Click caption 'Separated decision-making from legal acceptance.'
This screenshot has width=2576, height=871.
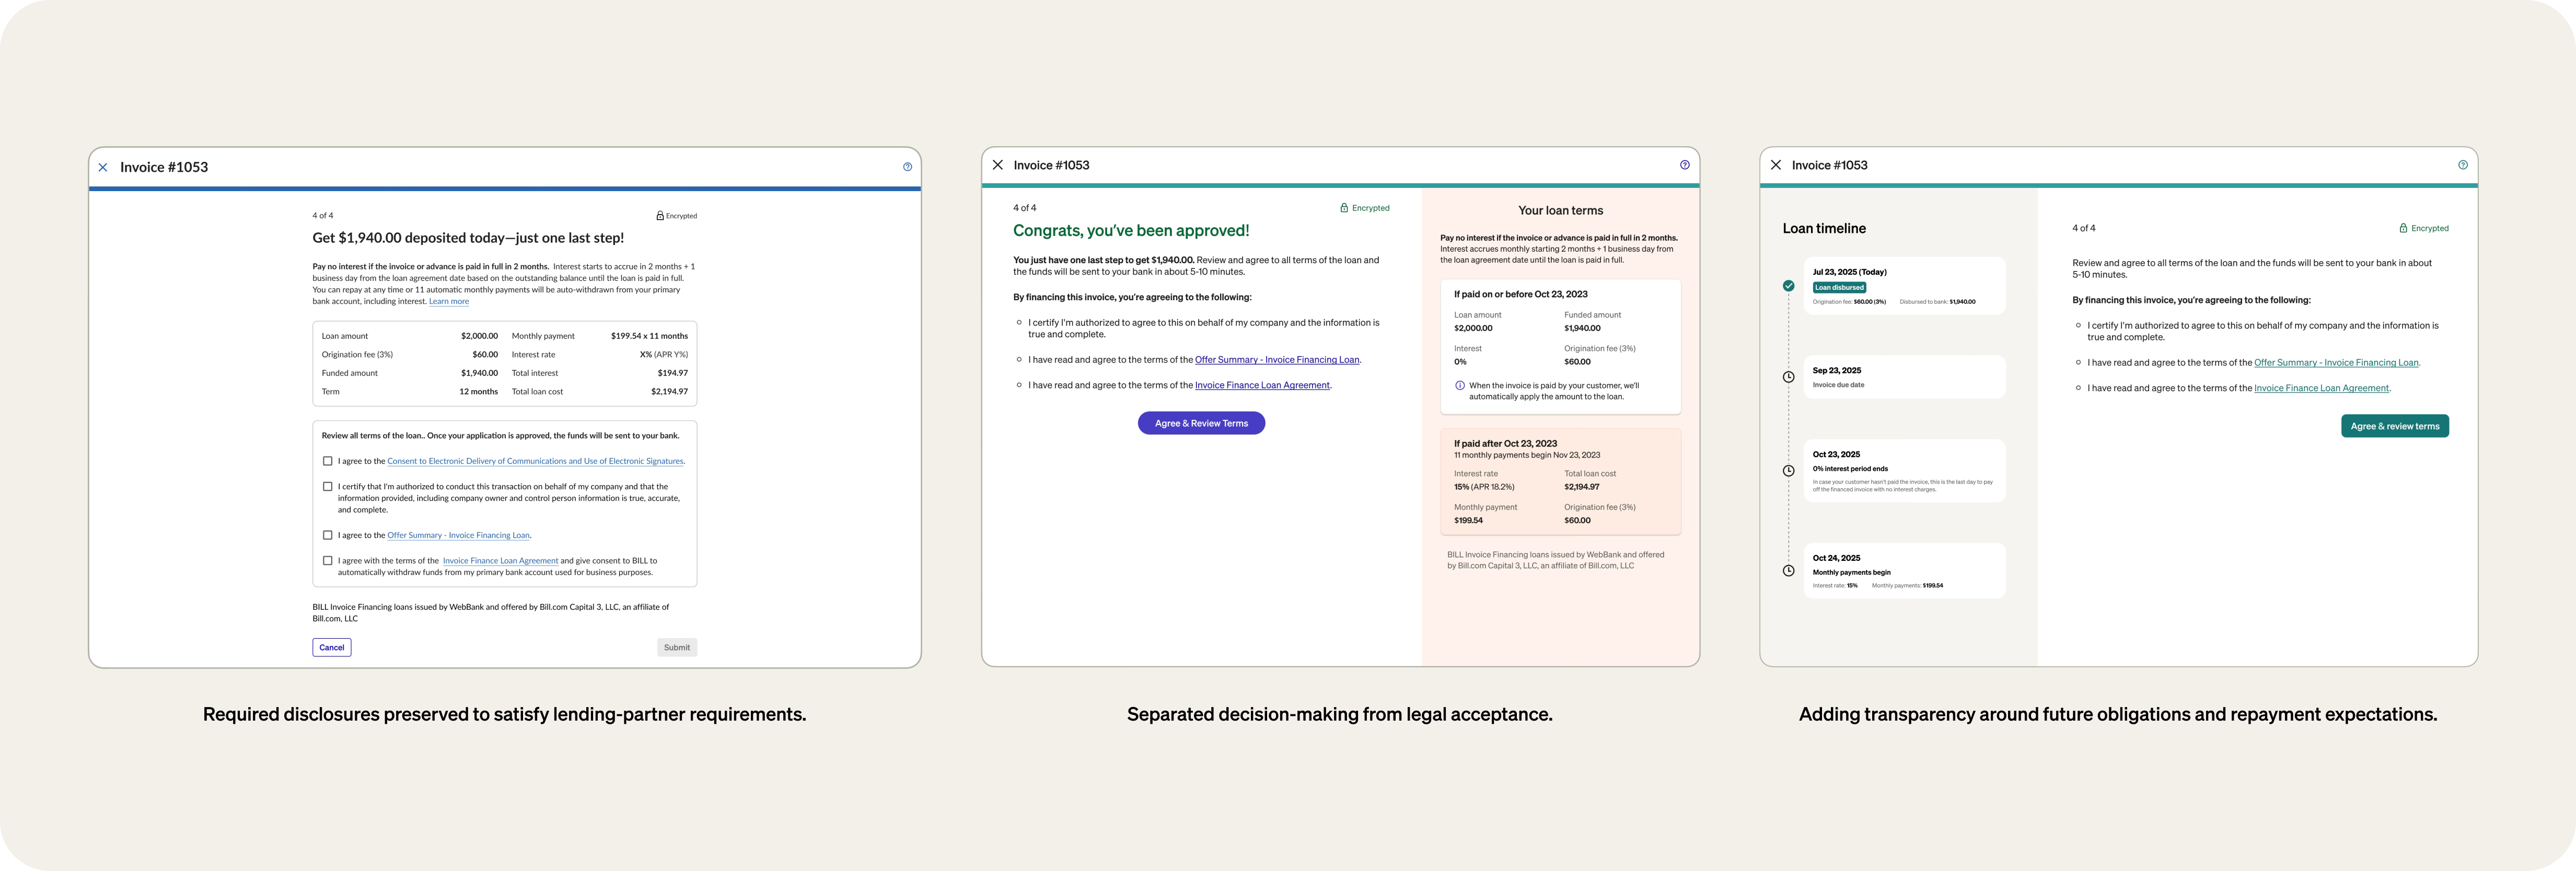point(1339,714)
